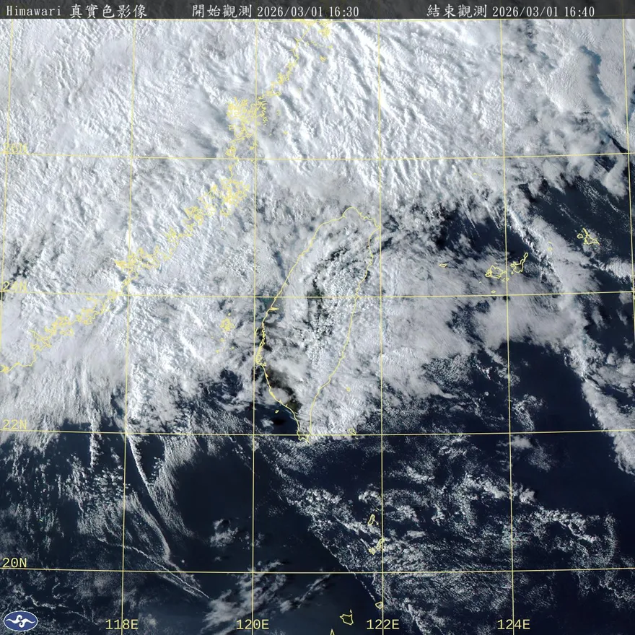Click the 開始觀測 start observation label

click(222, 11)
